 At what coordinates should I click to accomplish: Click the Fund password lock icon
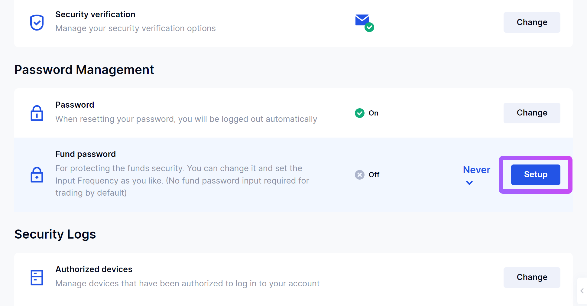[x=37, y=175]
